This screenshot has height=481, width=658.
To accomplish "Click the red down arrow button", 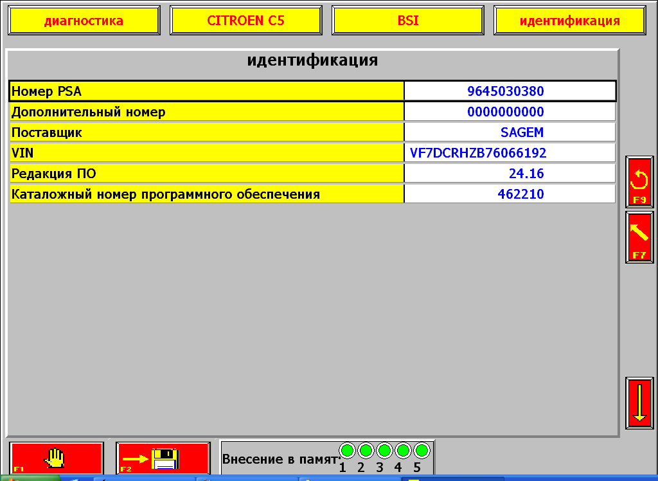I will point(639,403).
